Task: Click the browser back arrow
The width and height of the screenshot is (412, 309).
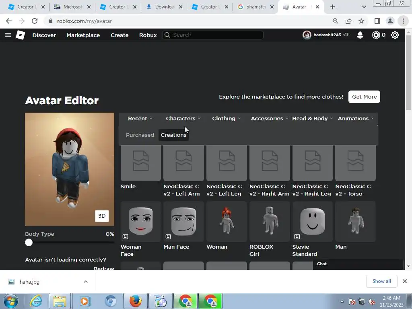Action: (9, 21)
